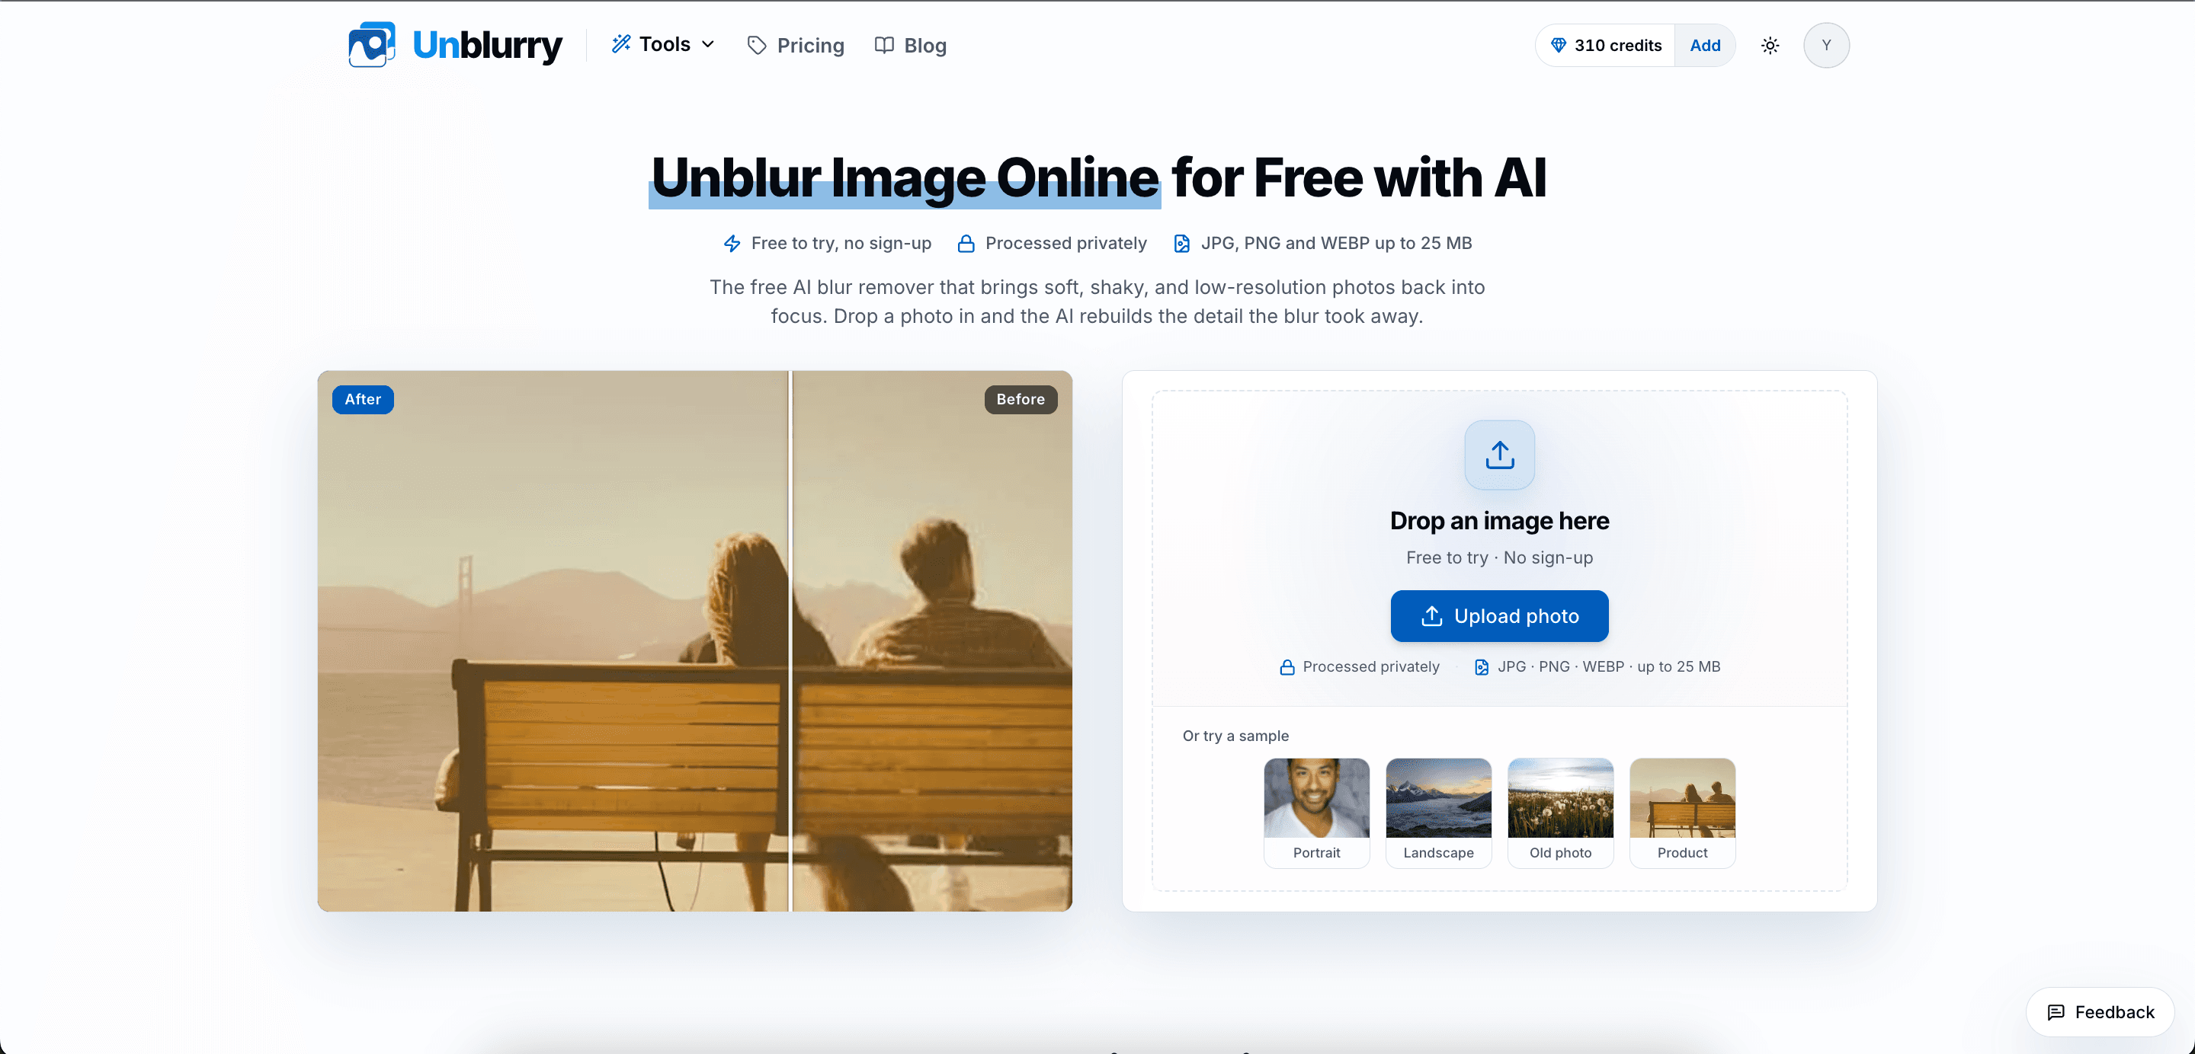Viewport: 2195px width, 1054px height.
Task: Click the lightning icon beside Free to try
Action: pos(732,244)
